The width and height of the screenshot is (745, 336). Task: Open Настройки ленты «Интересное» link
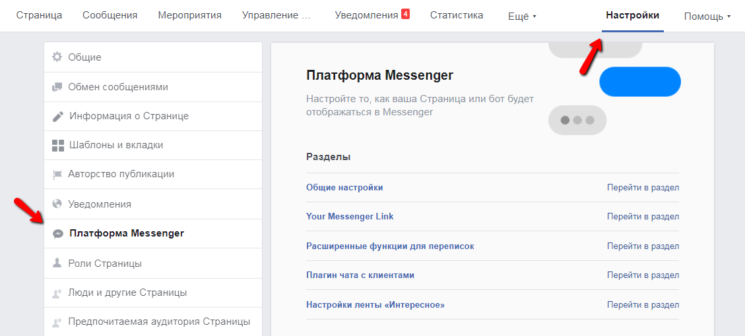[375, 304]
